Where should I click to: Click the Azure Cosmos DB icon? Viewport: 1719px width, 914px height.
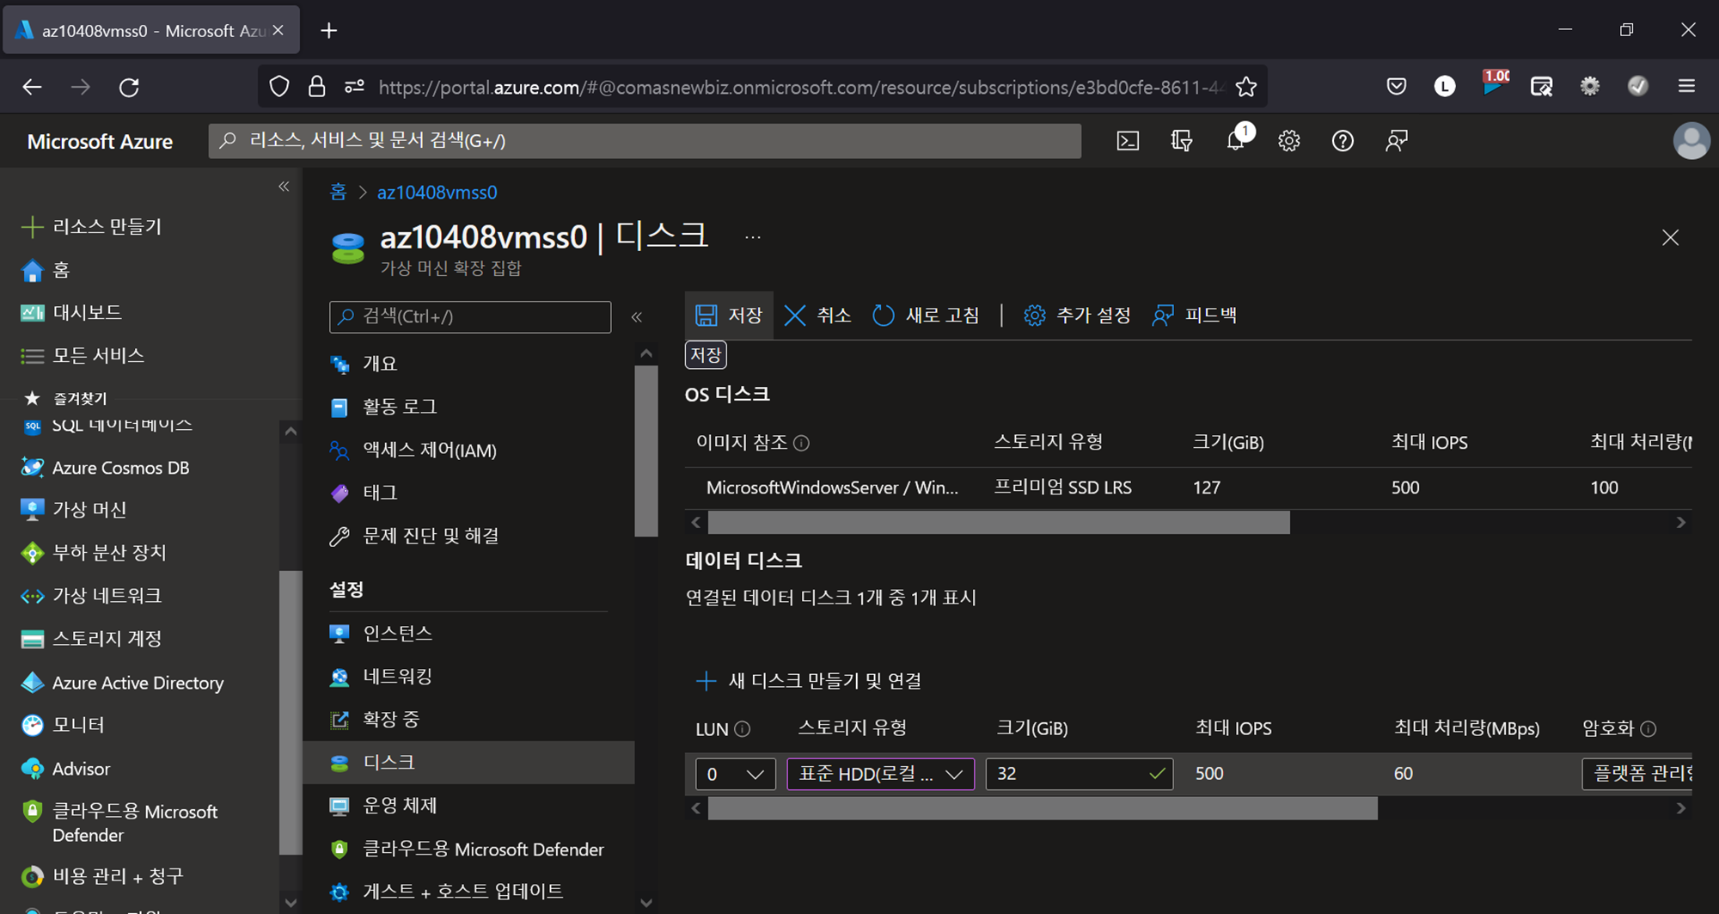[32, 468]
